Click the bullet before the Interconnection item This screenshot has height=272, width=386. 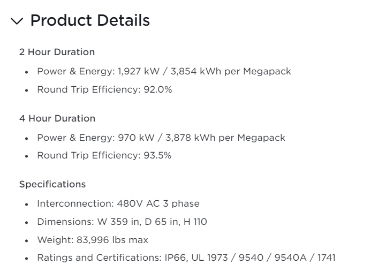27,204
